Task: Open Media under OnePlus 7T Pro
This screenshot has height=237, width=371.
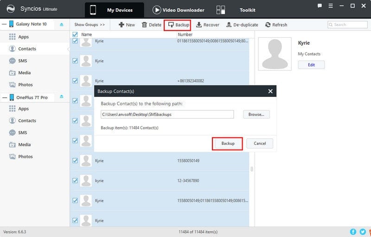Action: (34, 145)
